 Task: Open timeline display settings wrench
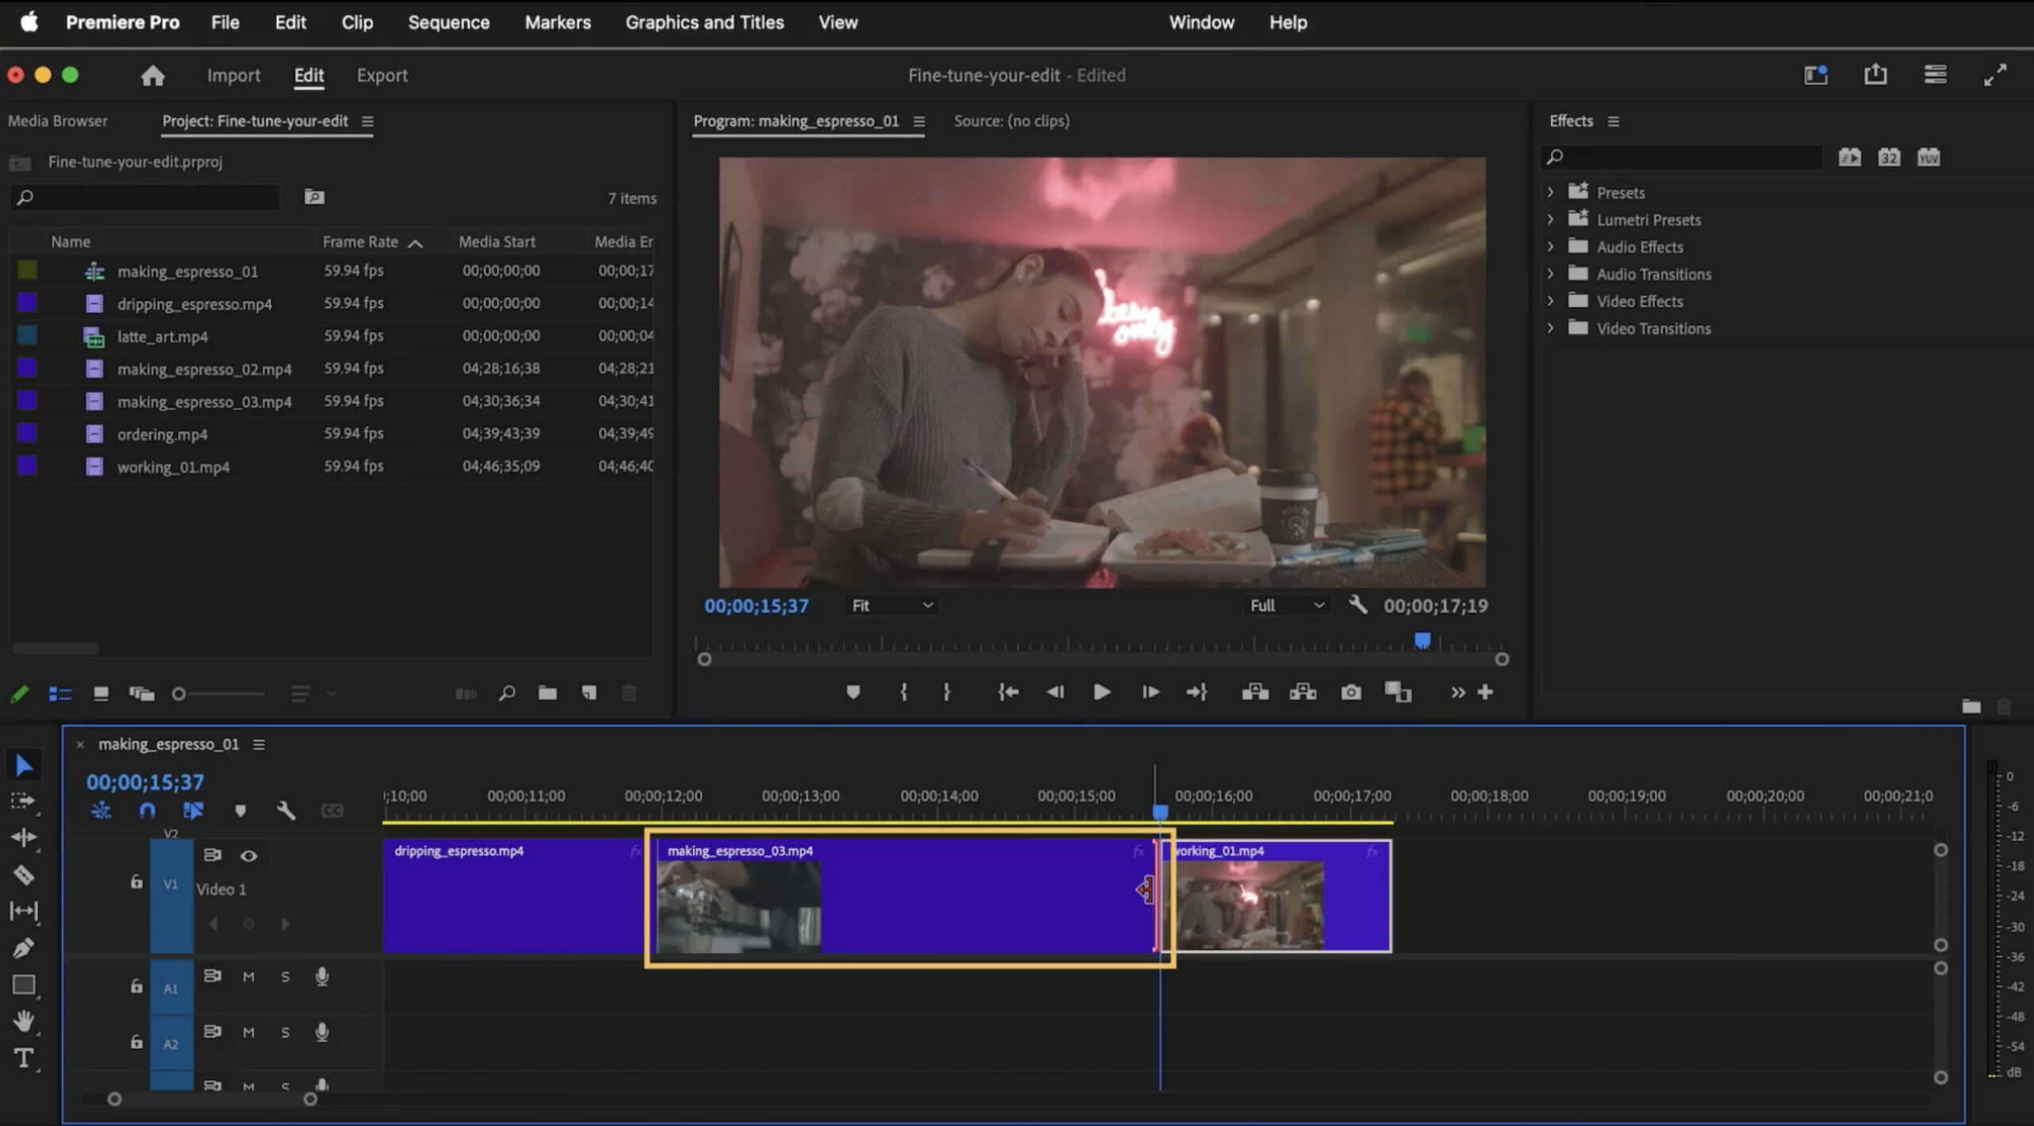point(286,811)
